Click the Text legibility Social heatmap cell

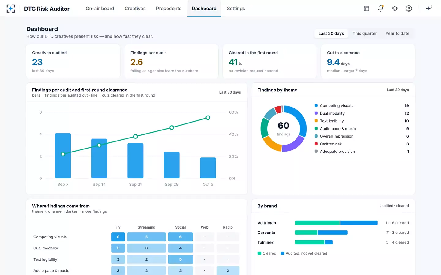tap(180, 259)
